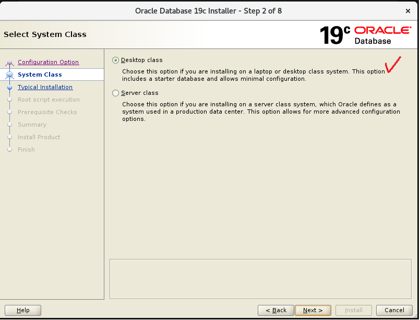Click the Prerequisite Checks step bullet
The width and height of the screenshot is (420, 320).
(9, 112)
